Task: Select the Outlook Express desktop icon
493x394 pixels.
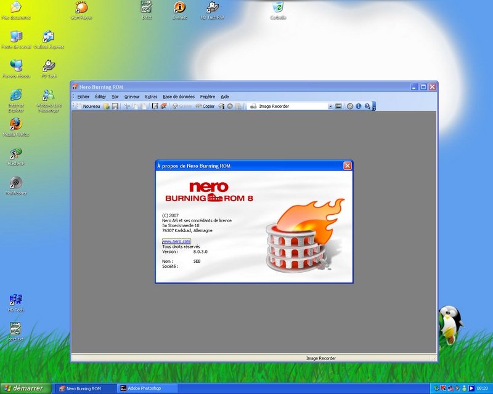Action: (49, 40)
